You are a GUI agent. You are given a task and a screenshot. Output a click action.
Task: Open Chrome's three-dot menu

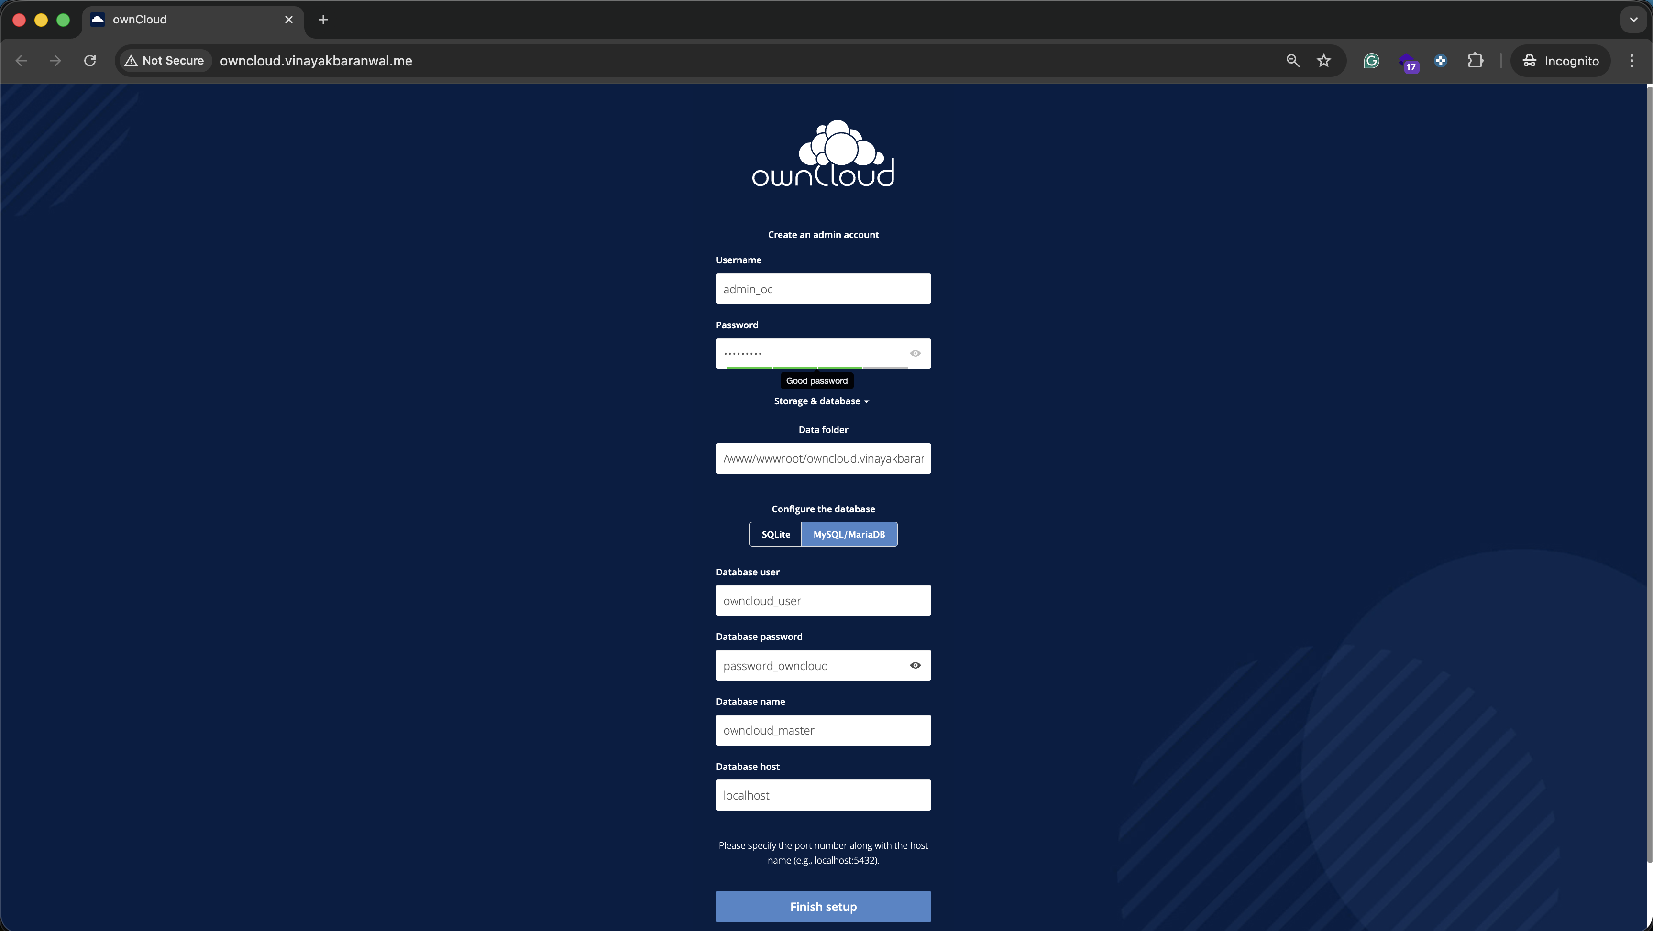point(1632,60)
